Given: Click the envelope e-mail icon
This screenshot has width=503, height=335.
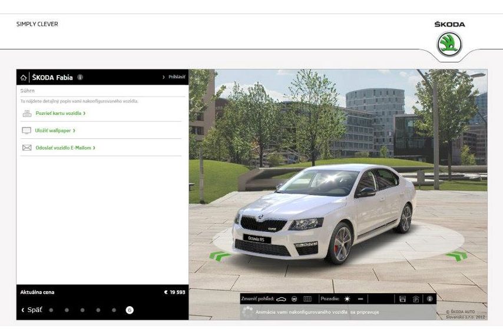Looking at the screenshot, I should click(x=27, y=148).
